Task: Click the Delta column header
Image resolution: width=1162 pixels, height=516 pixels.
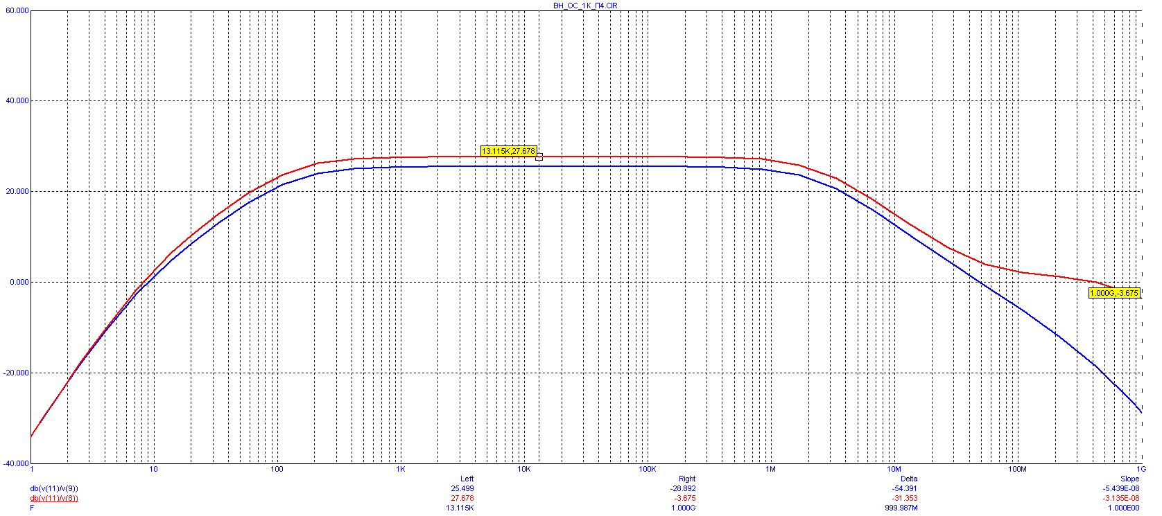Action: pyautogui.click(x=908, y=479)
